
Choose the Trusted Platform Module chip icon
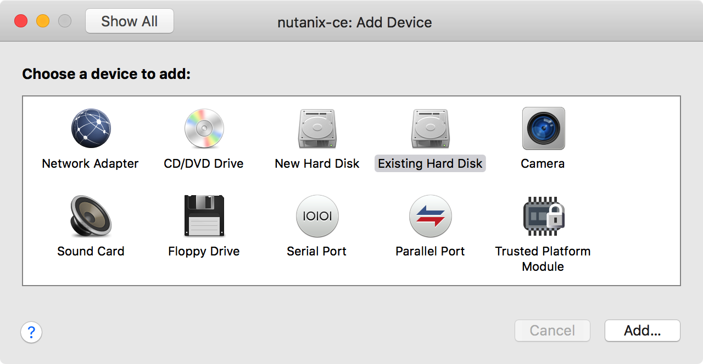coord(543,217)
